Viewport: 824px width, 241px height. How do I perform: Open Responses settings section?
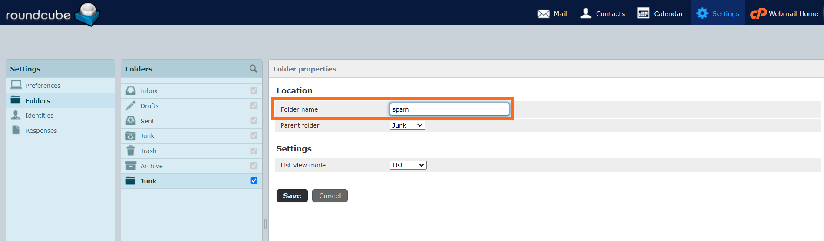60,131
